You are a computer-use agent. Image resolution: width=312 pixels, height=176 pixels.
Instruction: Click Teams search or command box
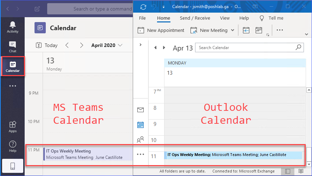click(90, 9)
